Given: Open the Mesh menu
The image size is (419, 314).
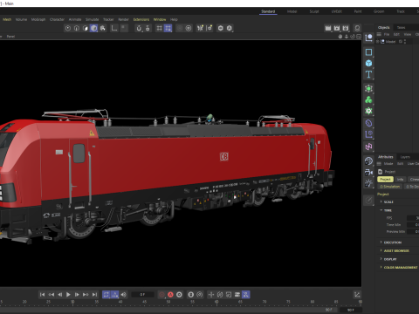Looking at the screenshot, I should pos(7,19).
